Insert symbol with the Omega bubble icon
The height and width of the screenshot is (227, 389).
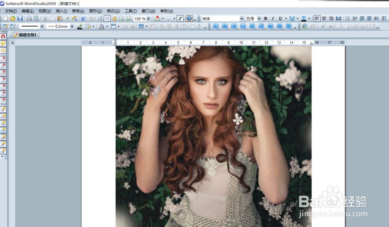point(280,26)
